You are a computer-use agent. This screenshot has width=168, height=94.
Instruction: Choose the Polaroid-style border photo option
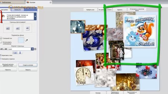(27, 28)
